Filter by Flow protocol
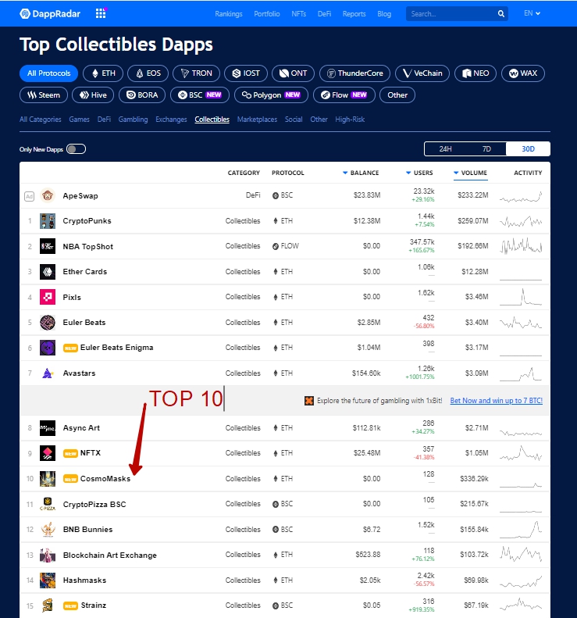577x618 pixels. click(x=344, y=95)
